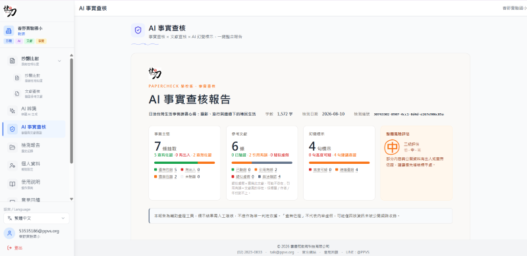Click the orange 中 risk level circle
Viewport: 527px width, 256px height.
(391, 147)
